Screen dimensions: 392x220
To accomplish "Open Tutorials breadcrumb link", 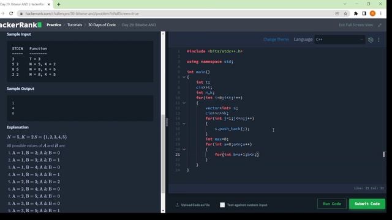I will [x=75, y=25].
